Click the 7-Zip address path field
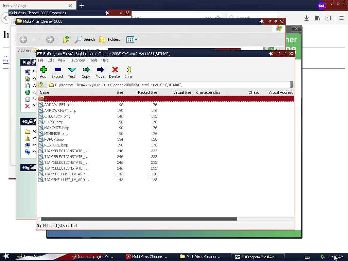This screenshot has height=261, width=348. 169,85
